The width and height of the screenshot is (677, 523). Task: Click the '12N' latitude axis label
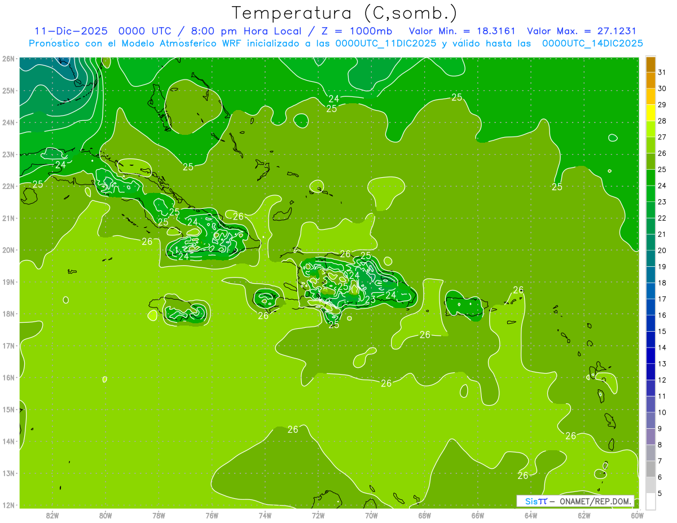click(x=8, y=505)
